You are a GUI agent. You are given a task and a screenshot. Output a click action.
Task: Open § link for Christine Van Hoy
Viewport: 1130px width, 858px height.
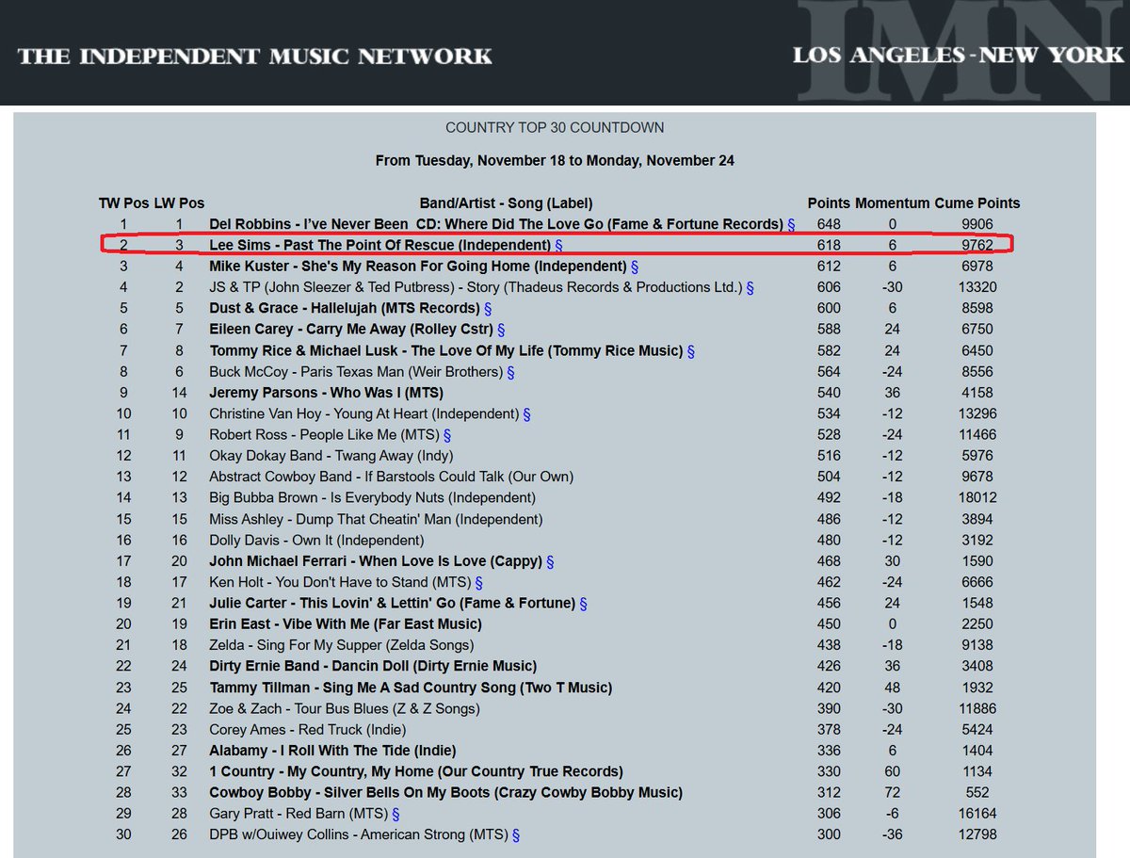pyautogui.click(x=527, y=413)
